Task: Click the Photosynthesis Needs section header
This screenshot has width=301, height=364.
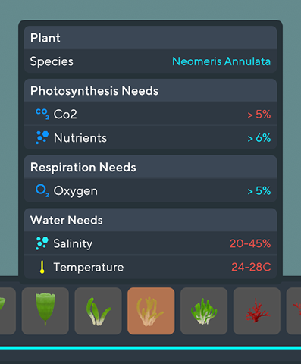Action: tap(150, 90)
